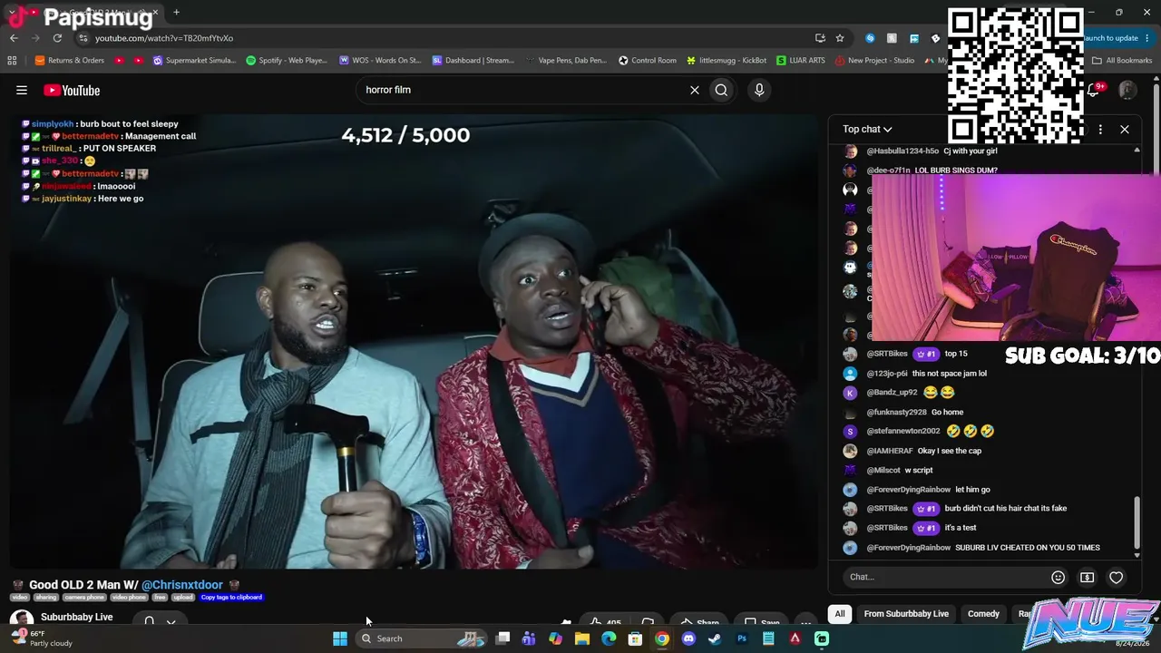Start voice search with the microphone icon
This screenshot has height=653, width=1161.
point(759,90)
